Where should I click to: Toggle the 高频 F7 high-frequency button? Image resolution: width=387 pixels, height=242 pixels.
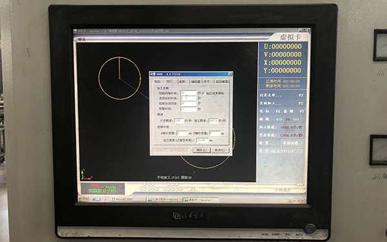[293, 112]
